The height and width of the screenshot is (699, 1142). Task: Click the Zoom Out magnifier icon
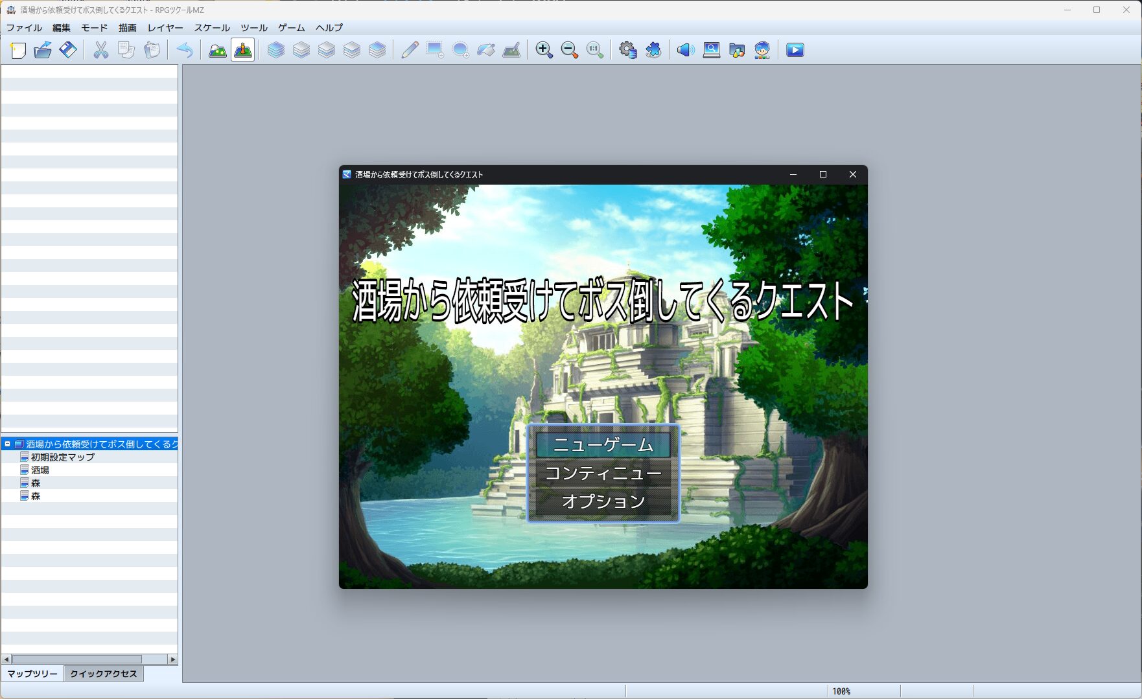[570, 50]
